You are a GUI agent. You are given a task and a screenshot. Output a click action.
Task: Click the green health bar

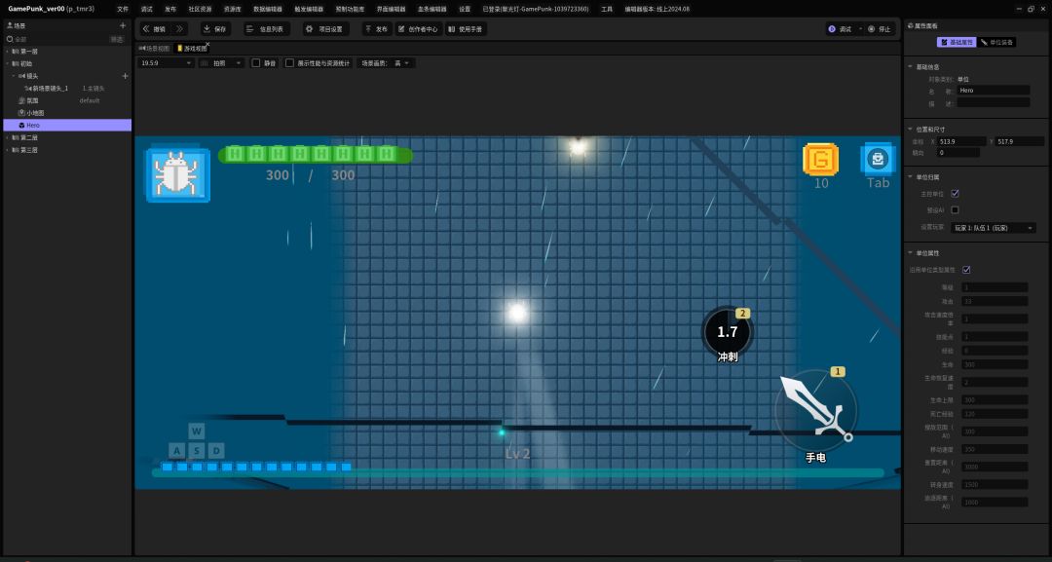click(315, 155)
